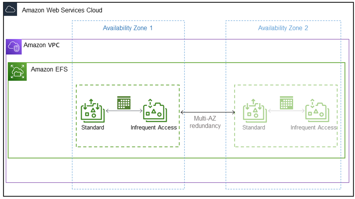Select the Amazon VPC shield cloud icon
The image size is (355, 199).
coord(14,47)
